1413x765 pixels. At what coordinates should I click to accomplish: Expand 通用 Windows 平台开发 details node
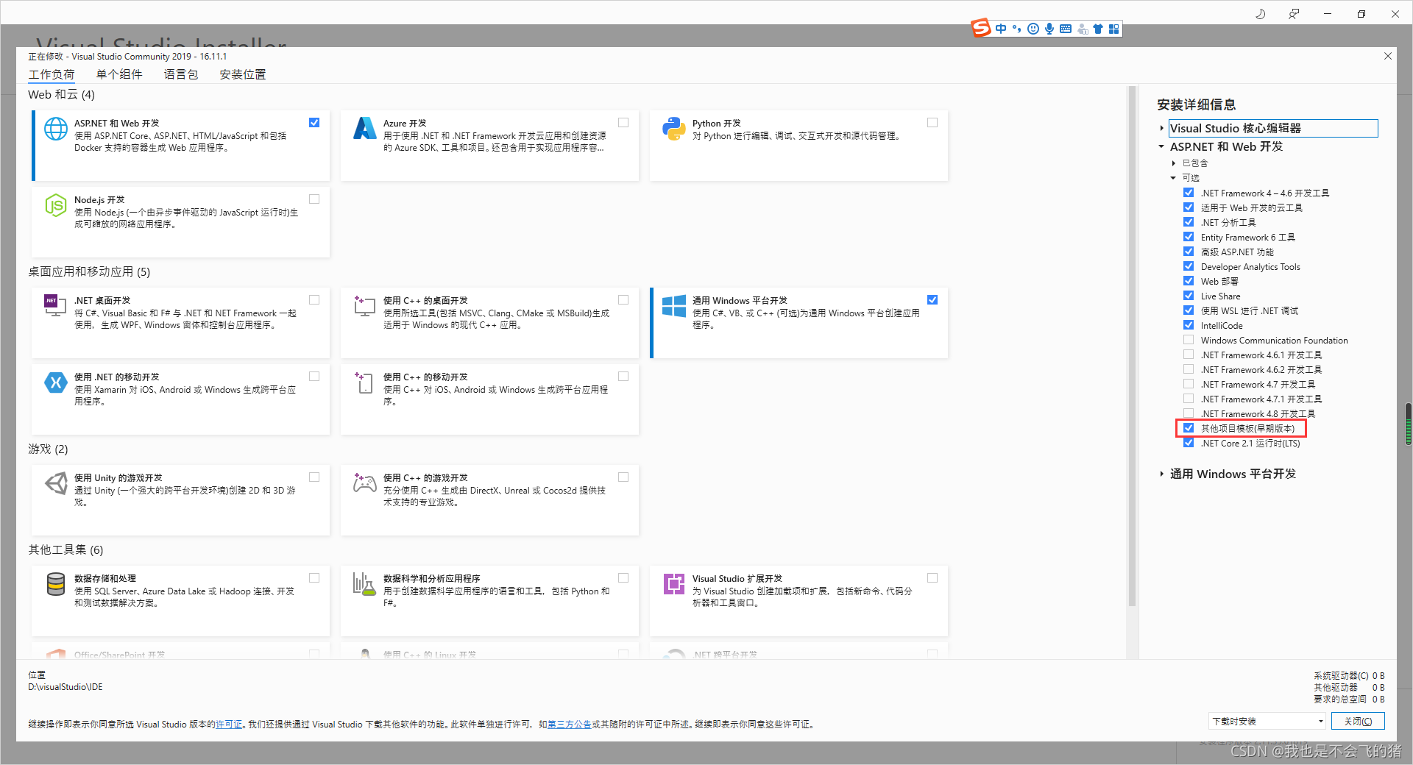(1162, 474)
